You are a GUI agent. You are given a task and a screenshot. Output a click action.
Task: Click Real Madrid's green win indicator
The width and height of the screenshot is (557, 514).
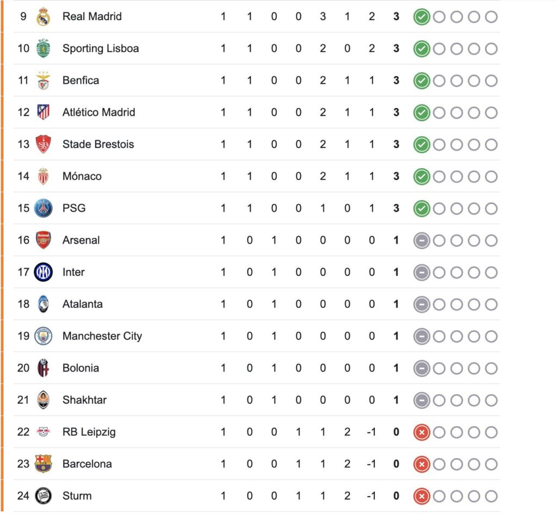(x=422, y=17)
